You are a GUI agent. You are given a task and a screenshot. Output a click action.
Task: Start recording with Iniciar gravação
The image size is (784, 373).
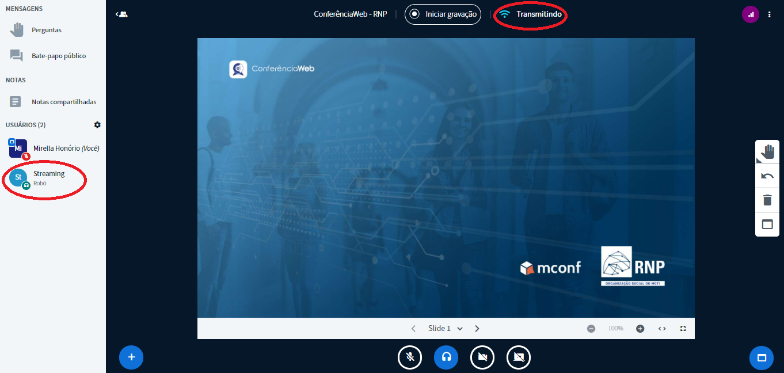pos(443,14)
